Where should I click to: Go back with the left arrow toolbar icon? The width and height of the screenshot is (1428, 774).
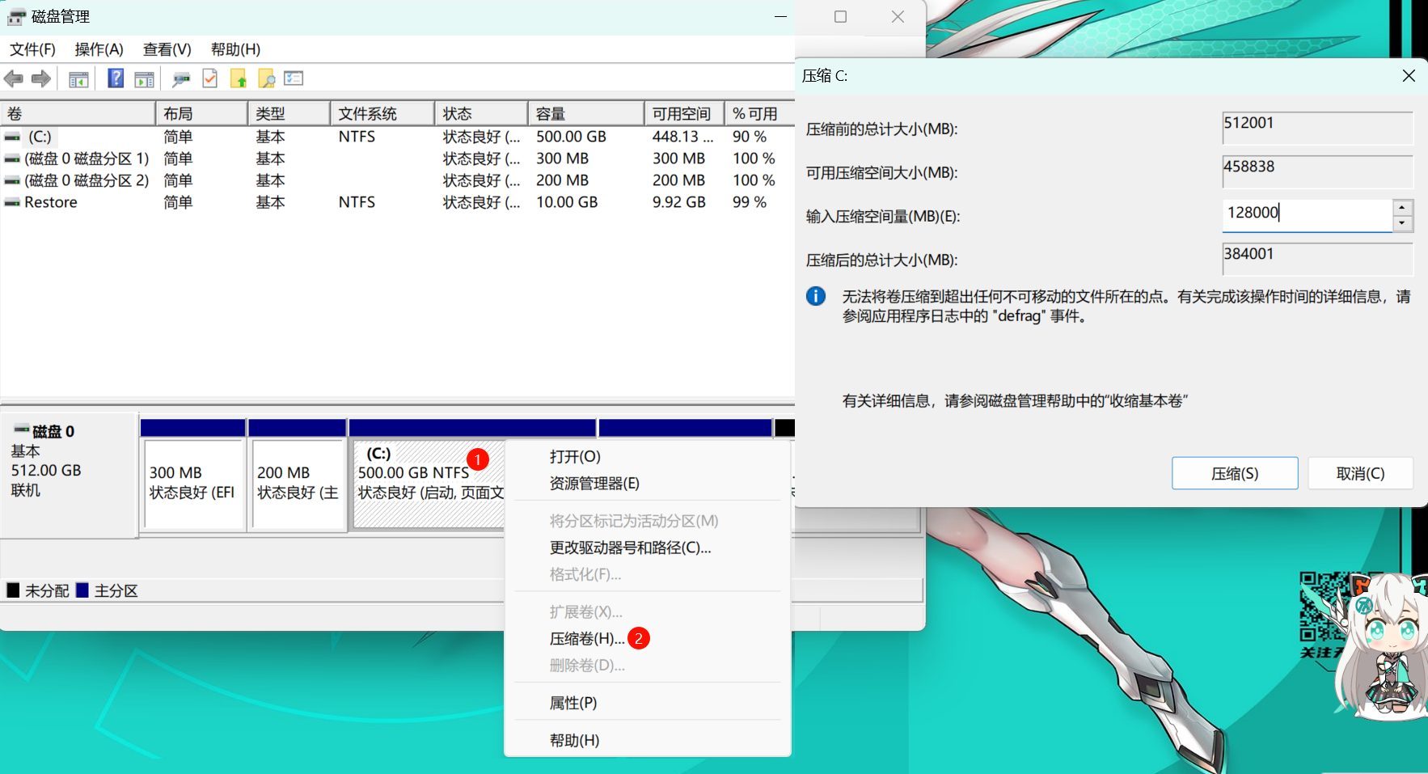click(14, 78)
